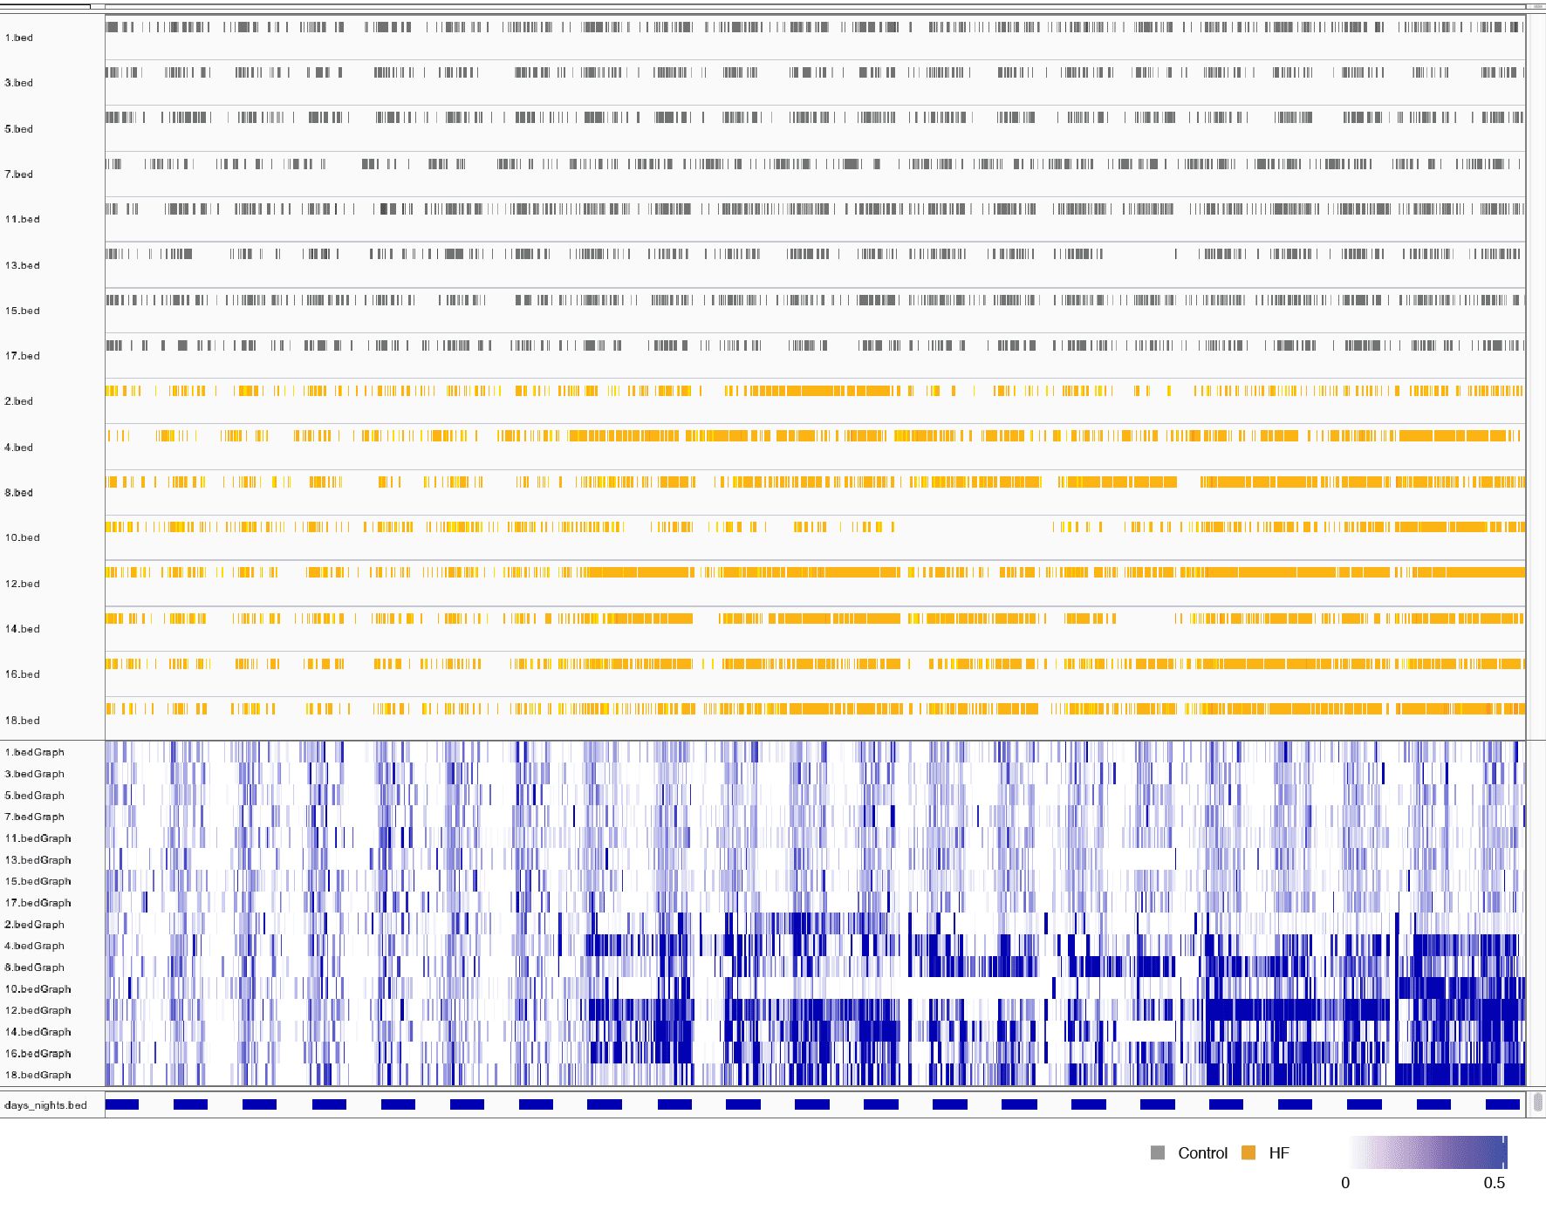1546x1210 pixels.
Task: Select the 3.bedGraph track label
Action: (x=35, y=774)
